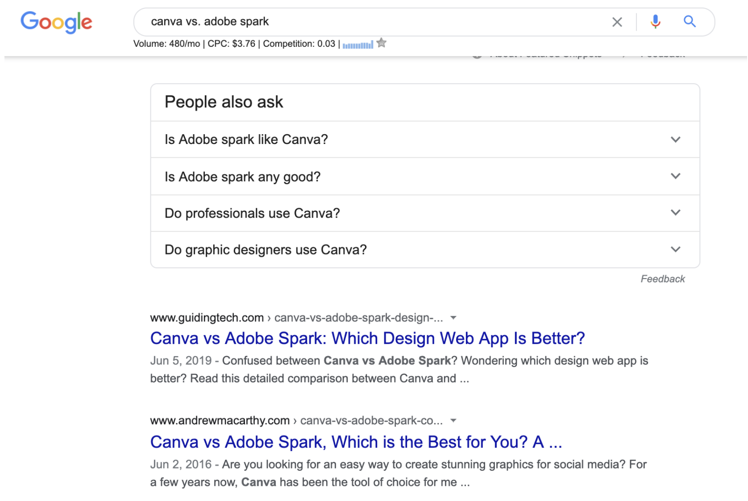Click the blue magnifying glass search icon
This screenshot has height=501, width=748.
690,21
